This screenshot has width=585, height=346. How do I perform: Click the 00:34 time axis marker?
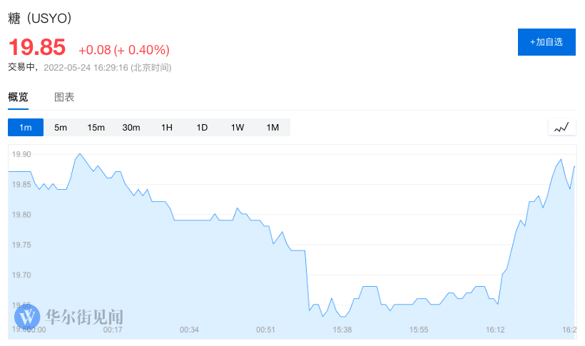click(189, 330)
